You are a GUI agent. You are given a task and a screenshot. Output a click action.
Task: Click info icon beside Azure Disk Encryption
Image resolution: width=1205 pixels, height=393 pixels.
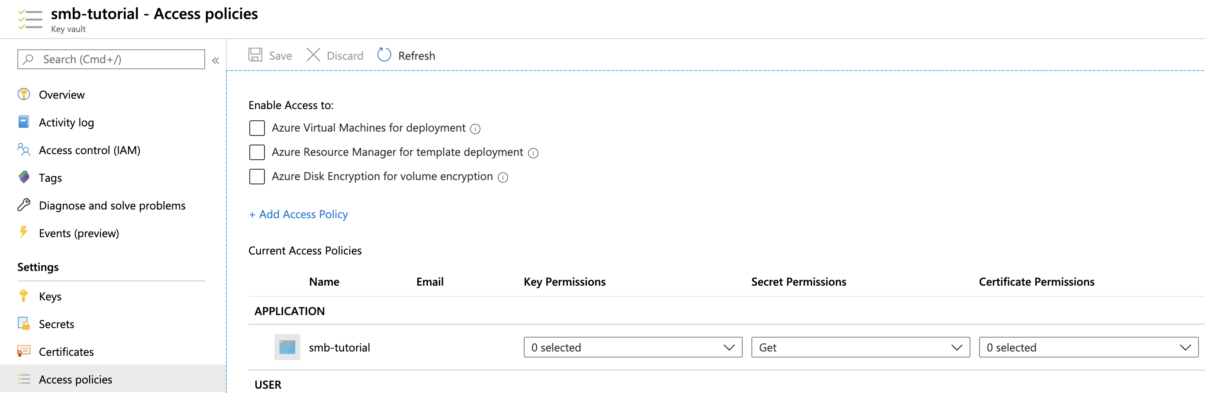pos(503,177)
